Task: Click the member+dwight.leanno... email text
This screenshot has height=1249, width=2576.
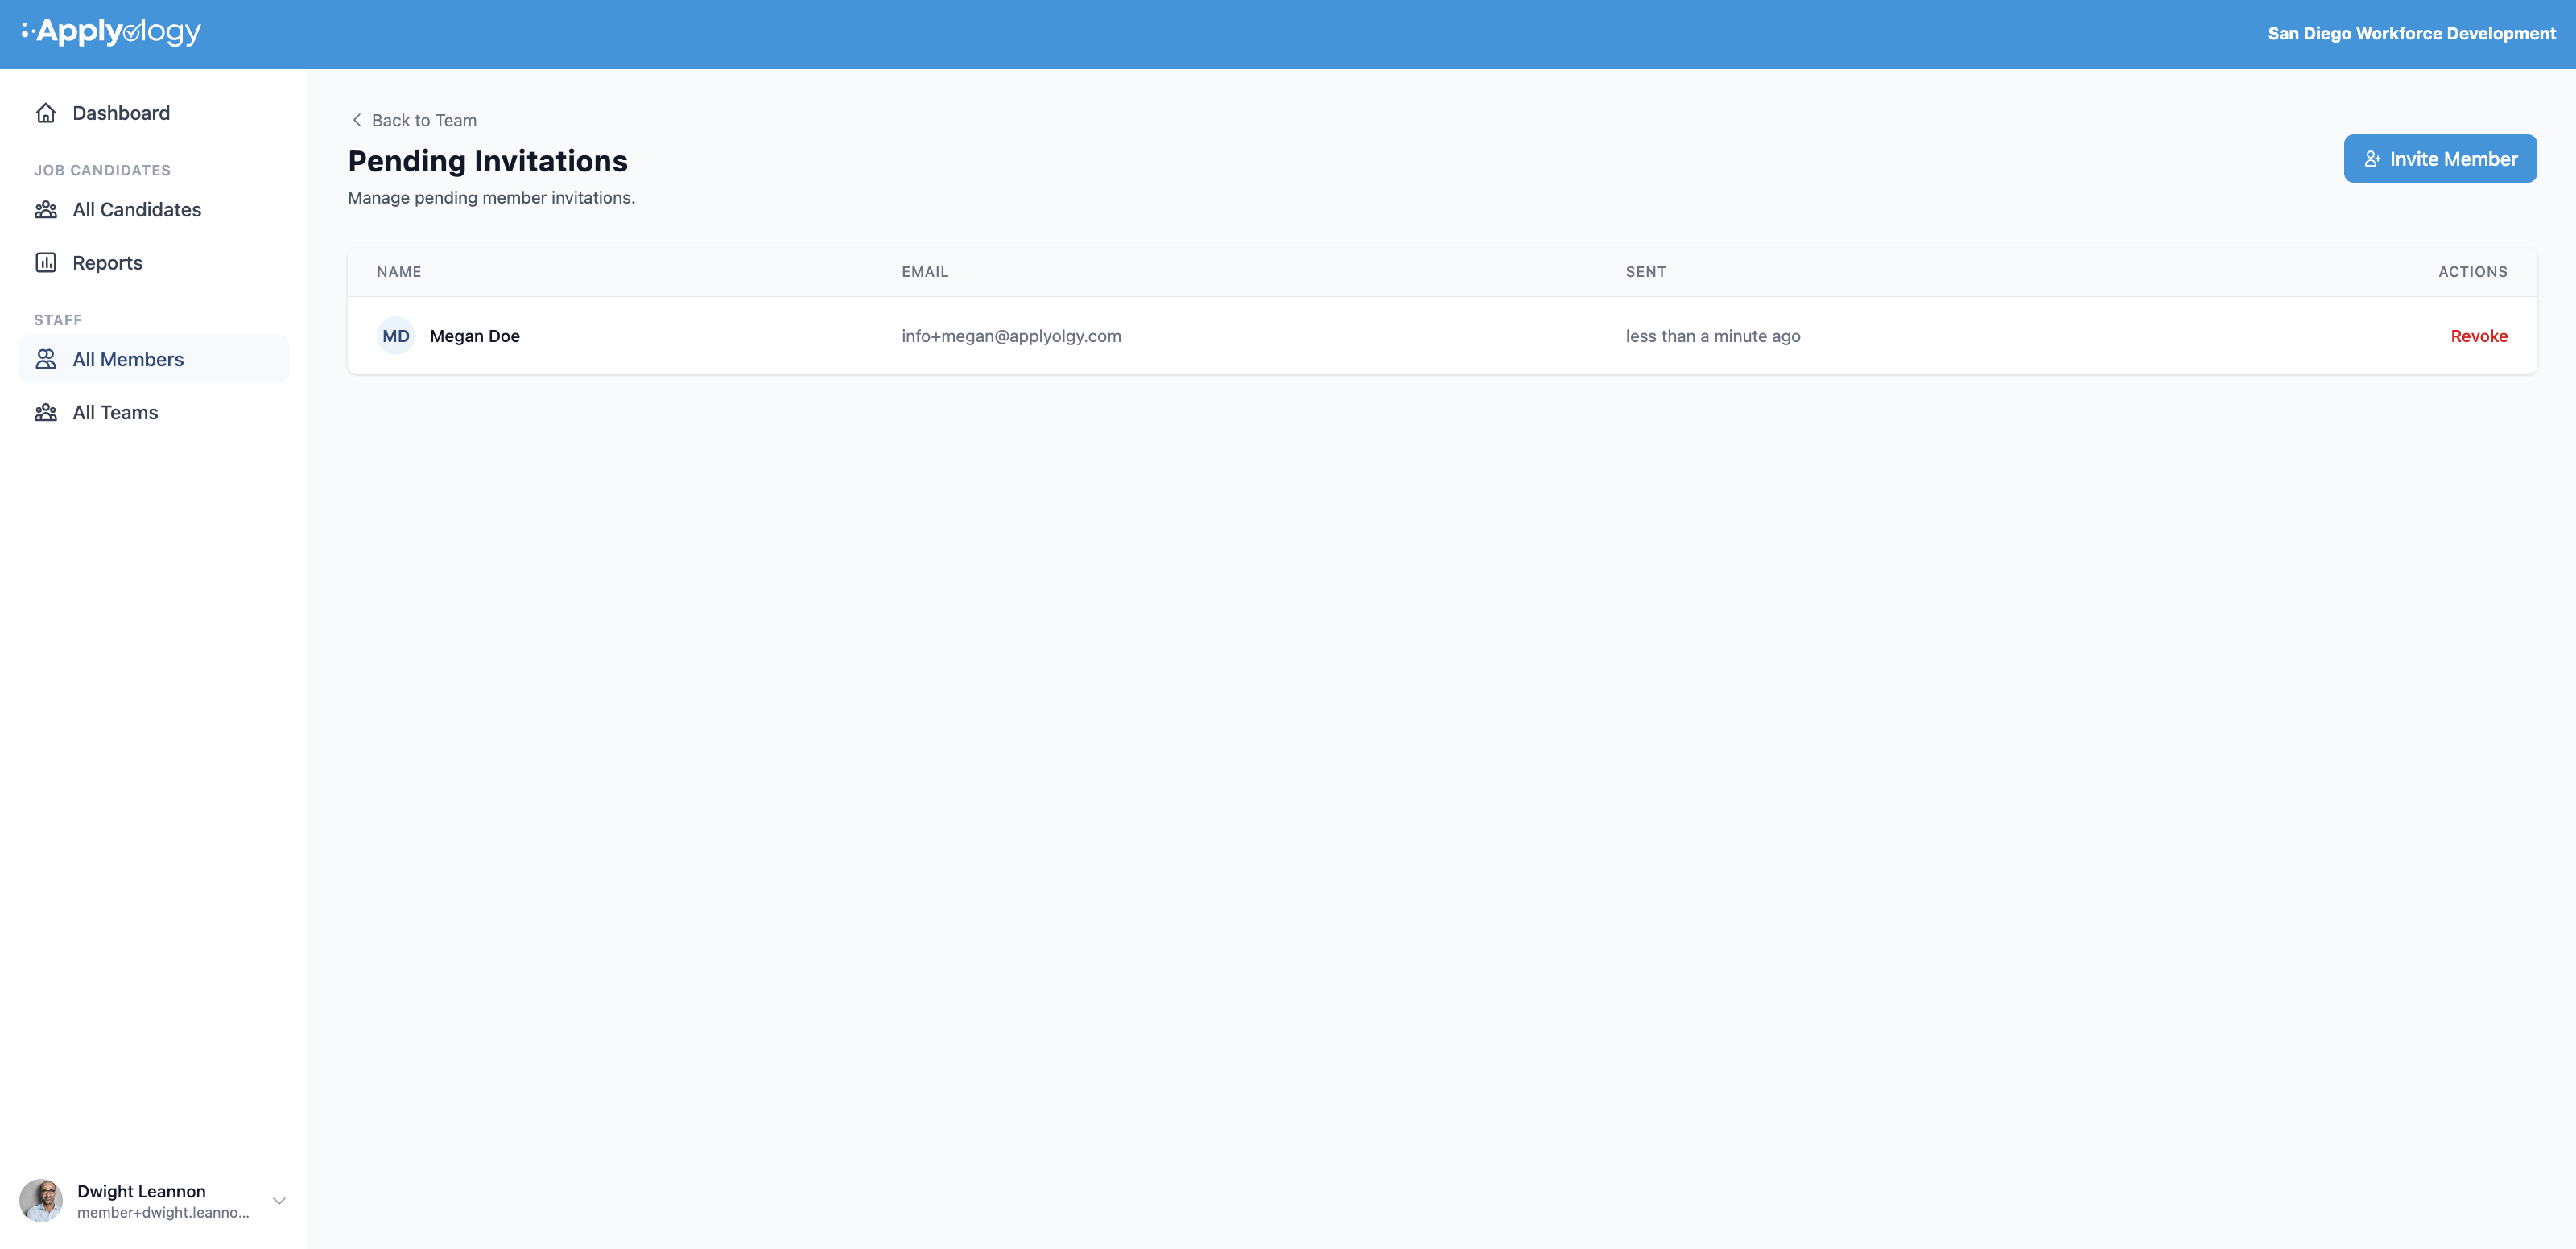Action: pos(163,1213)
